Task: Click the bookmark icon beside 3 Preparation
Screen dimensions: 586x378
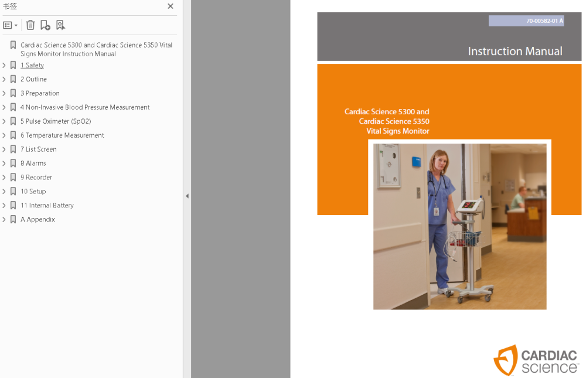Action: (13, 93)
